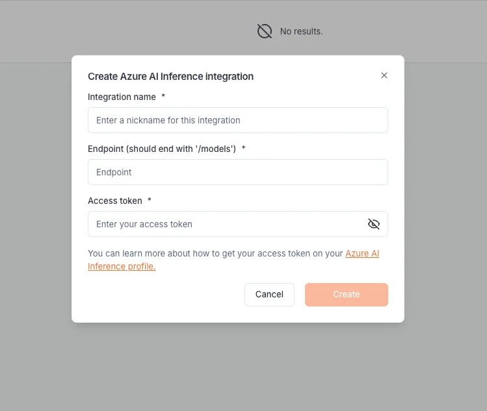487x411 pixels.
Task: Toggle access token visibility eye icon
Action: tap(374, 224)
